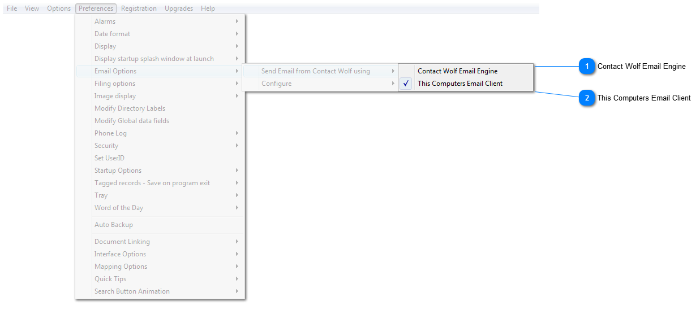
Task: Click the arrow next to Tray
Action: 237,195
